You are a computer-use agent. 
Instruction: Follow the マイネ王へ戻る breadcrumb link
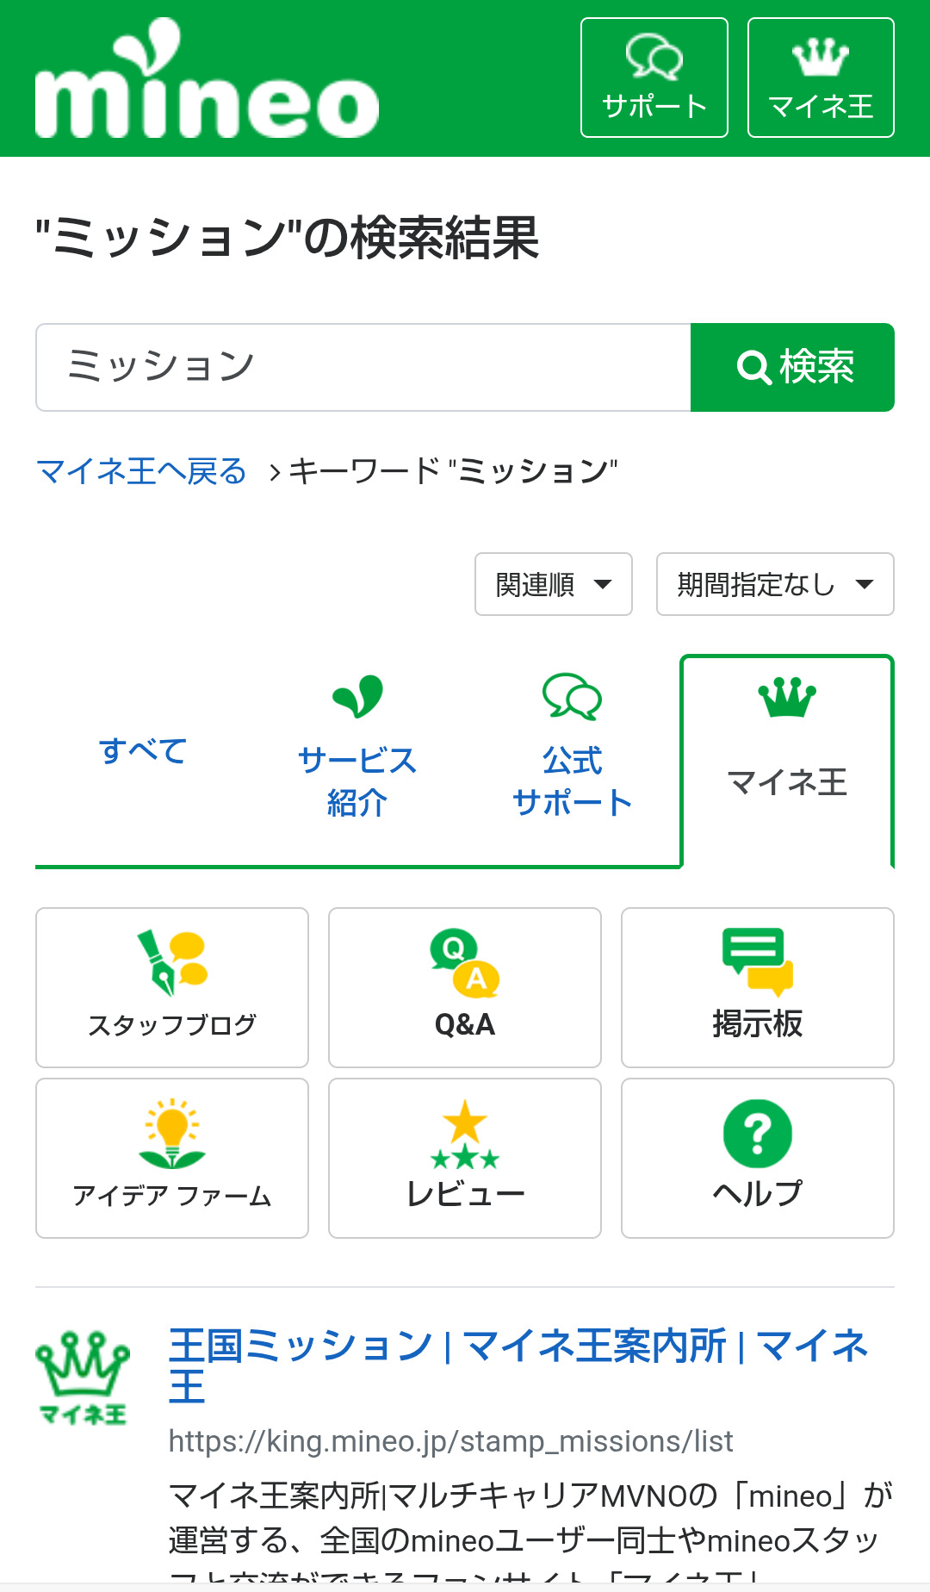141,471
